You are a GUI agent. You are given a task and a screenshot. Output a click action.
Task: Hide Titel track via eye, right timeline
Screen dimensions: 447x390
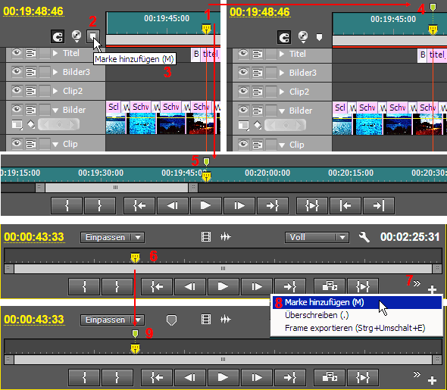pyautogui.click(x=243, y=54)
